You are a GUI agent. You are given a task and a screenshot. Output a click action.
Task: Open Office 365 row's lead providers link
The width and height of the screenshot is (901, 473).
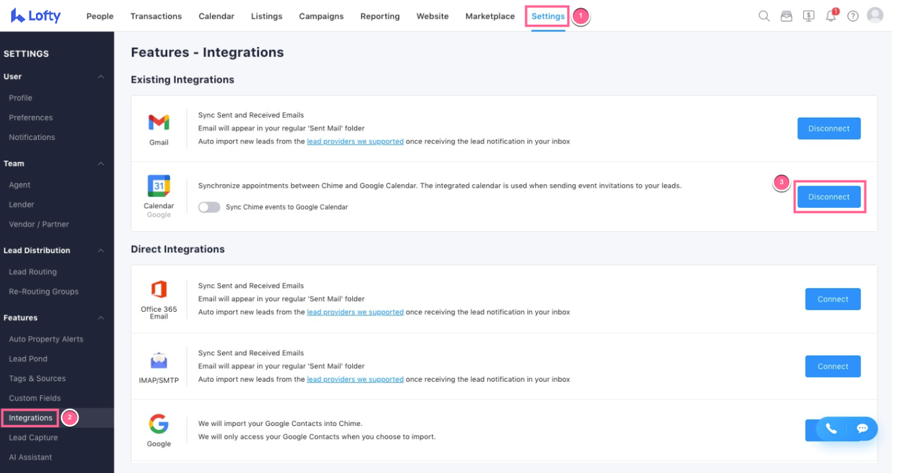tap(355, 312)
